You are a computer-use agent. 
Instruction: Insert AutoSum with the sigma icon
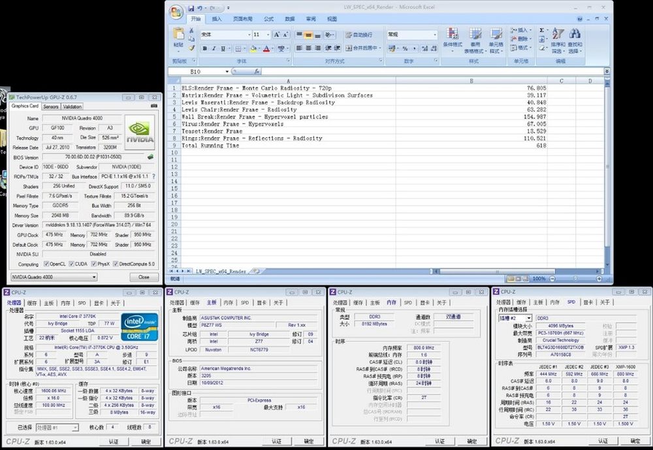542,30
